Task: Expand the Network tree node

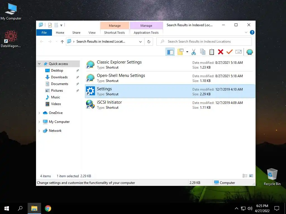Action: pyautogui.click(x=39, y=131)
